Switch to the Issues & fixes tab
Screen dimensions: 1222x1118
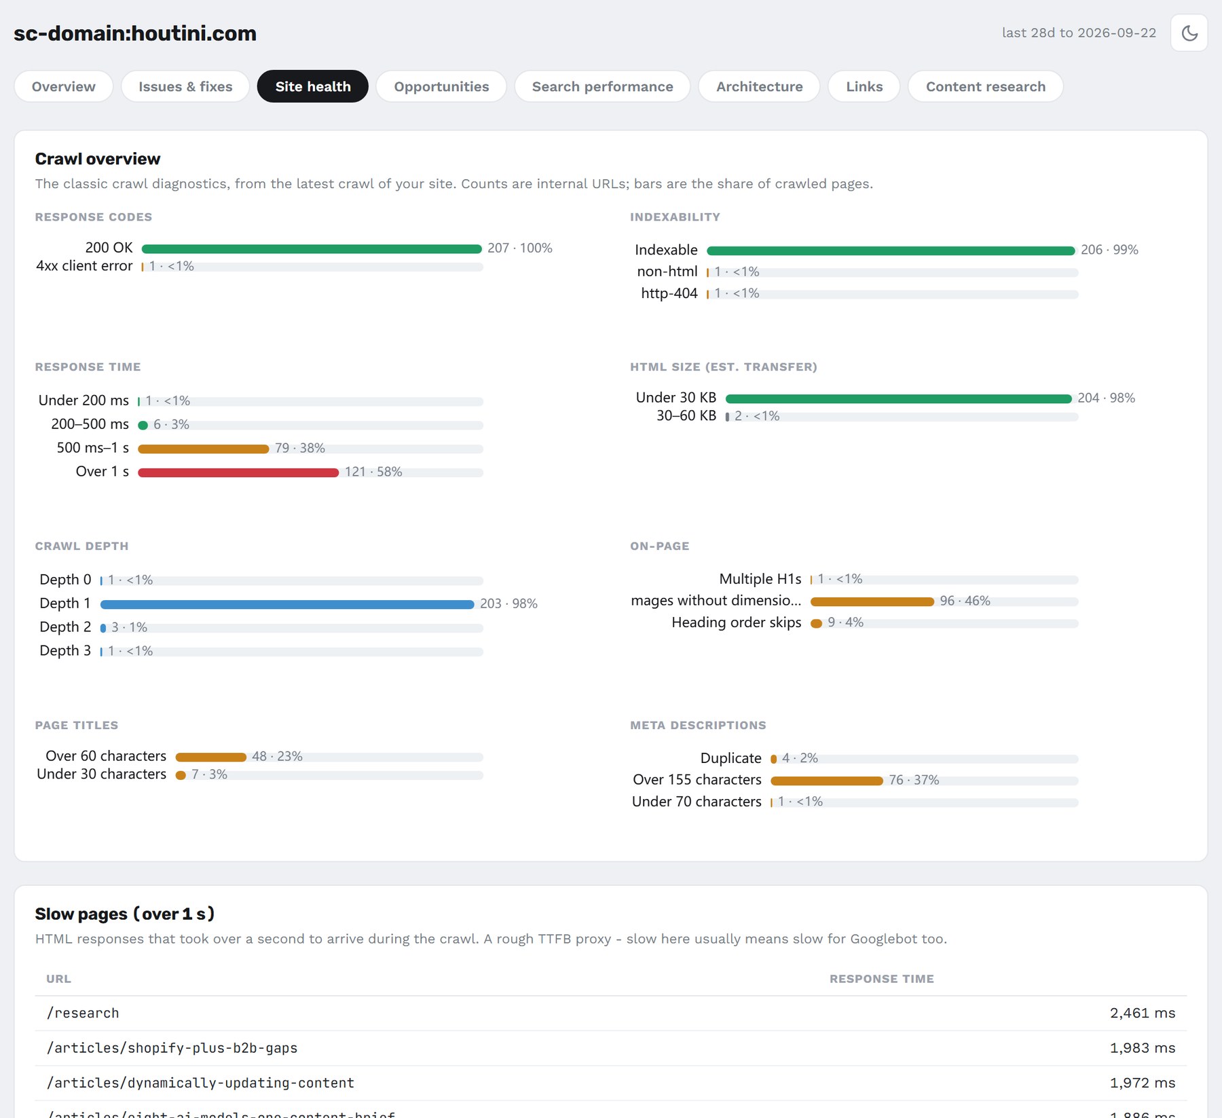pyautogui.click(x=185, y=86)
